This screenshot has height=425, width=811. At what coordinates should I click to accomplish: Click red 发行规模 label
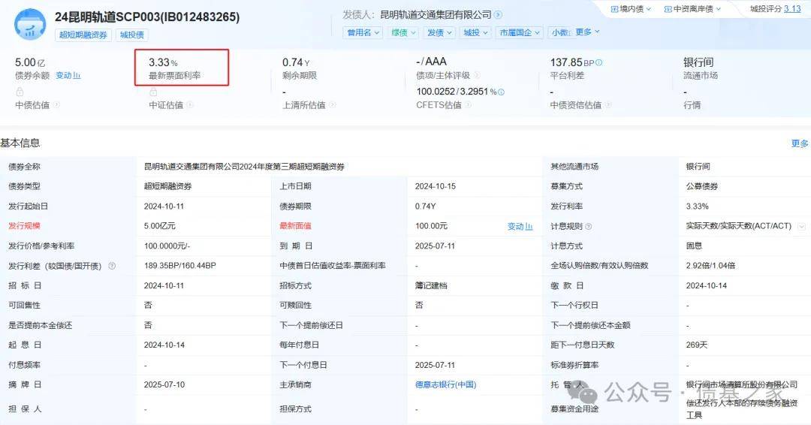click(x=24, y=226)
